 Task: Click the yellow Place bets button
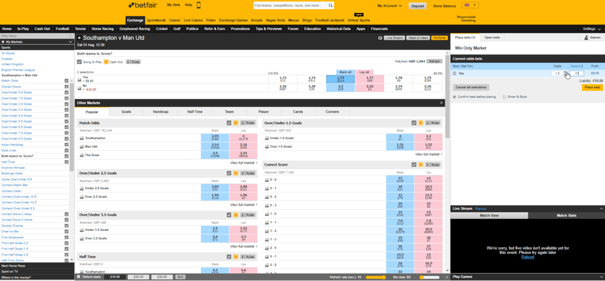click(592, 88)
